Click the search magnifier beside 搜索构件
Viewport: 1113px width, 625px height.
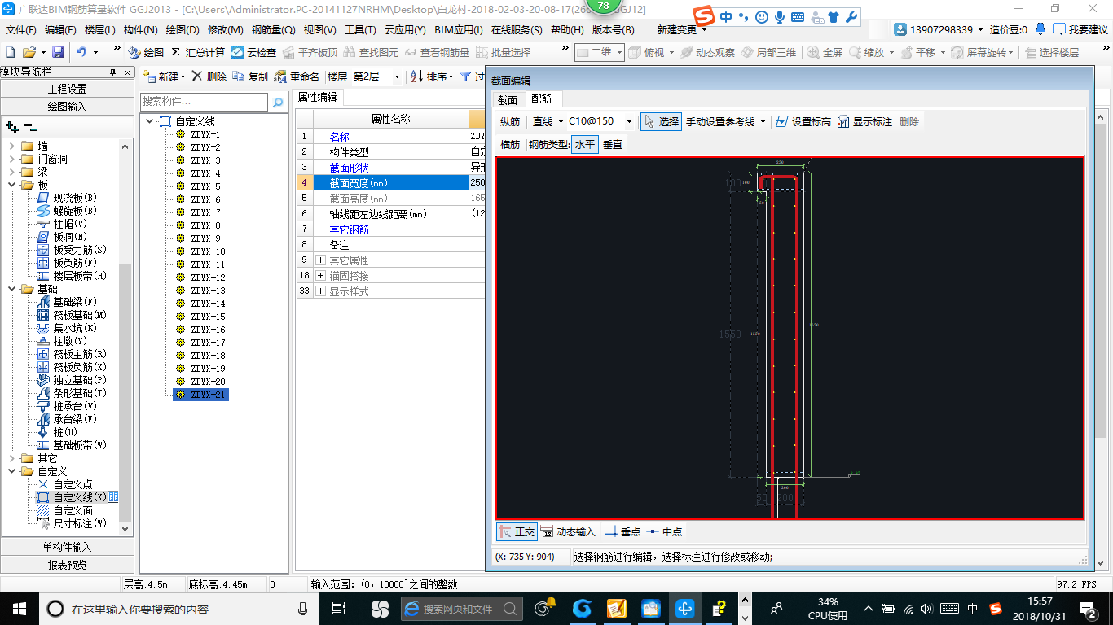click(278, 102)
